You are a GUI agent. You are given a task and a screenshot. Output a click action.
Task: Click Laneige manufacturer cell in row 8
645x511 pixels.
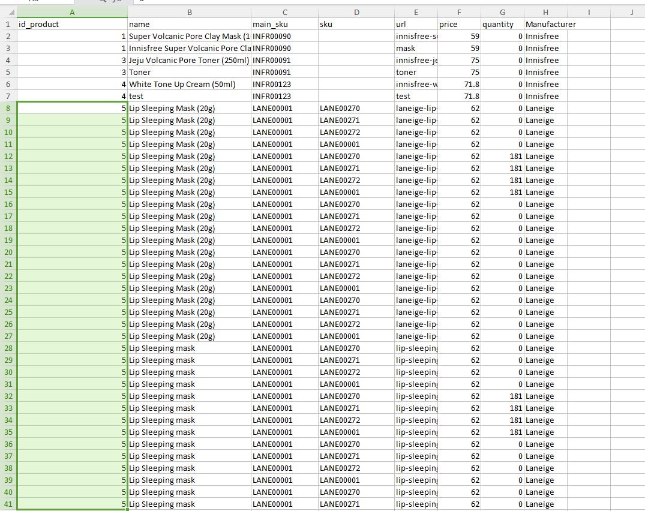[x=545, y=108]
